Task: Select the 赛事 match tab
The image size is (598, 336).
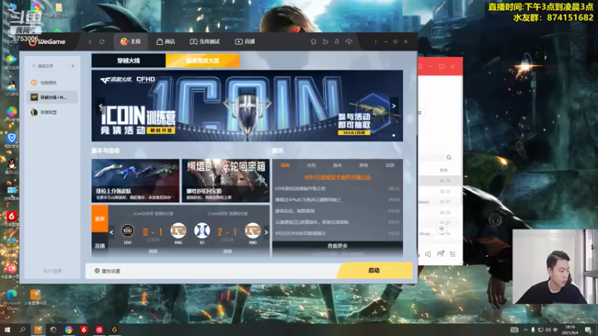Action: (x=100, y=219)
